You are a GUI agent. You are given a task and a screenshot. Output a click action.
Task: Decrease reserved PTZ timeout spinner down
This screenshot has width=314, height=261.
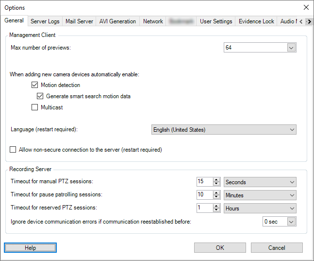click(217, 211)
